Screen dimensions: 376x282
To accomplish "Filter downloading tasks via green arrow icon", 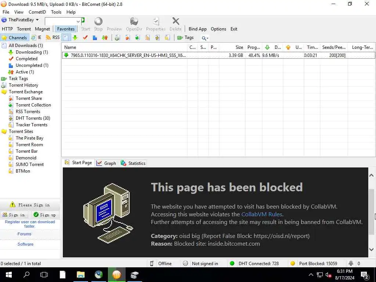I will (x=75, y=38).
